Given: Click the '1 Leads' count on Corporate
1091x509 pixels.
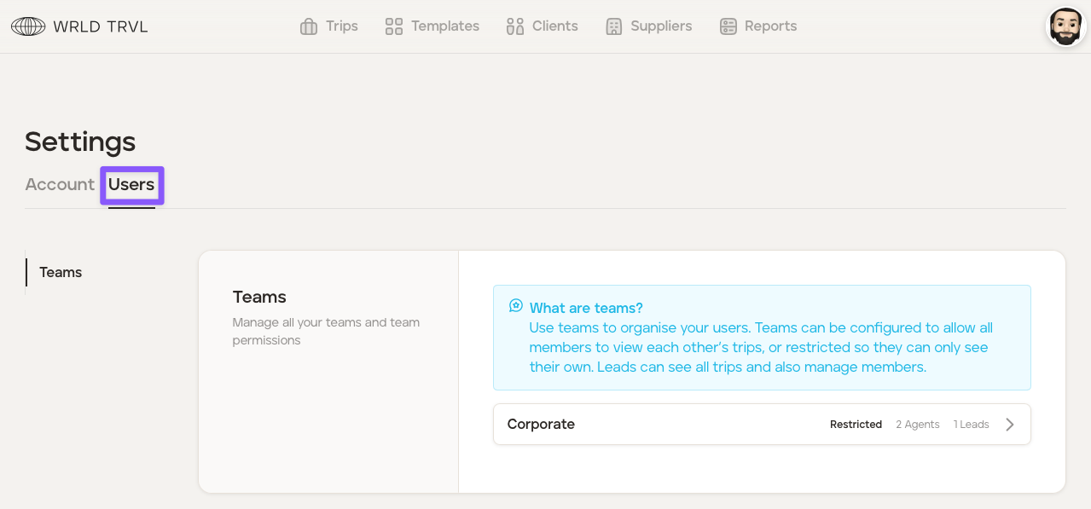Looking at the screenshot, I should [x=971, y=425].
